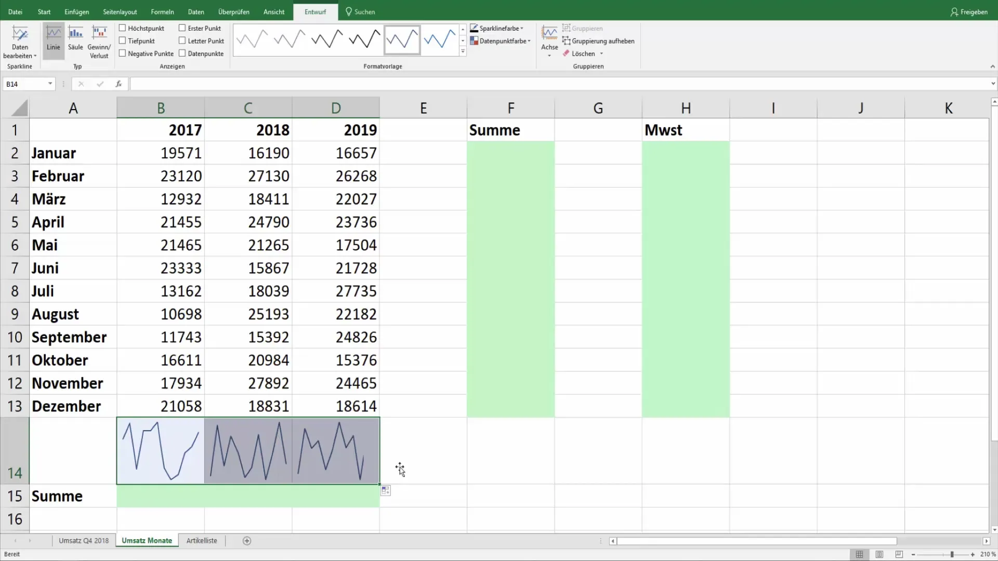
Task: Click the horizontal scrollbar thumb
Action: 756,541
